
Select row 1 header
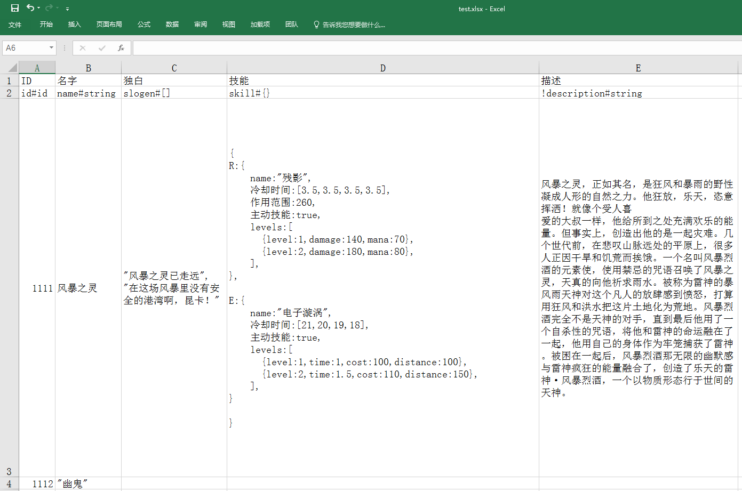tap(9, 81)
